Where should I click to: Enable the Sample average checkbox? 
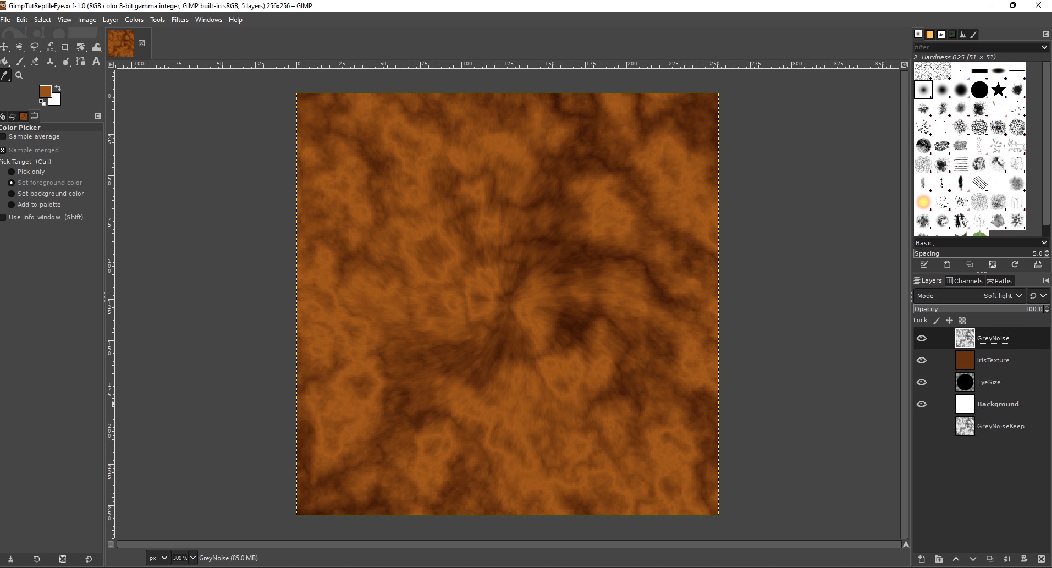(x=3, y=136)
